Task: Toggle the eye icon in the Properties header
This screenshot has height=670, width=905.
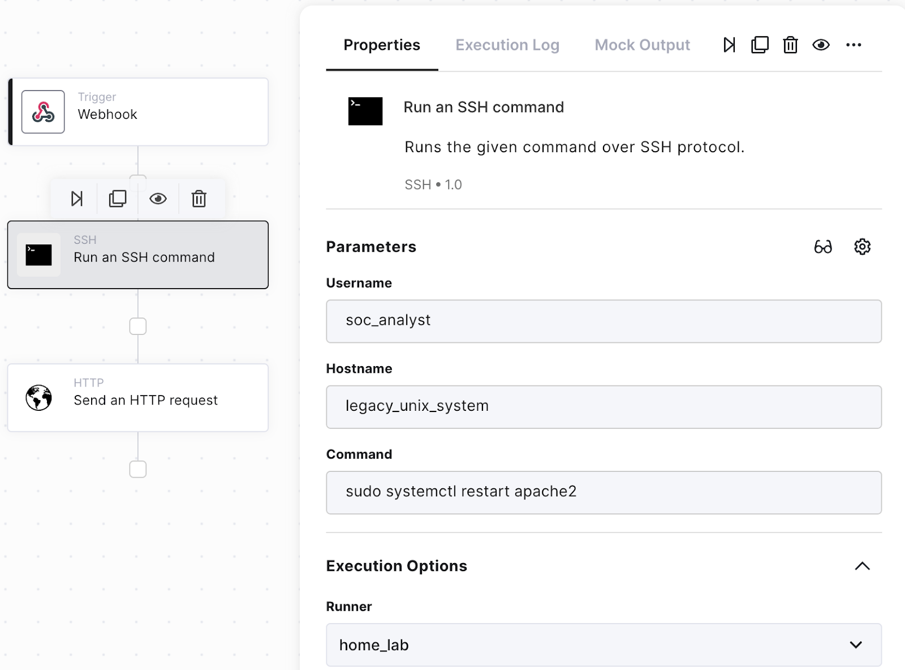Action: point(821,45)
